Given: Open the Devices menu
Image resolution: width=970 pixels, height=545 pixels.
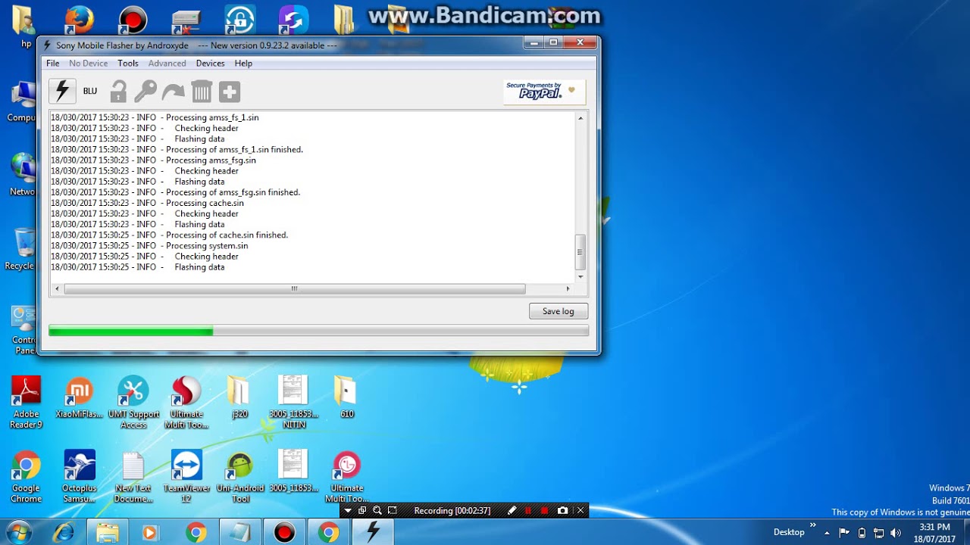Looking at the screenshot, I should click(210, 64).
